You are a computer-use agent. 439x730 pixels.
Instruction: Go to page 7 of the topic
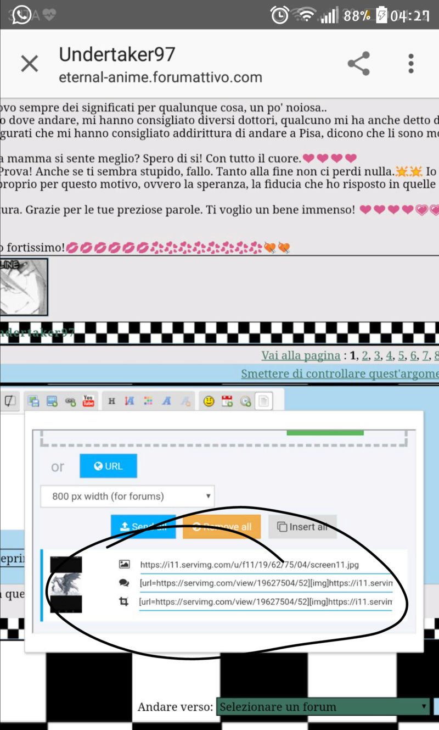pos(426,355)
